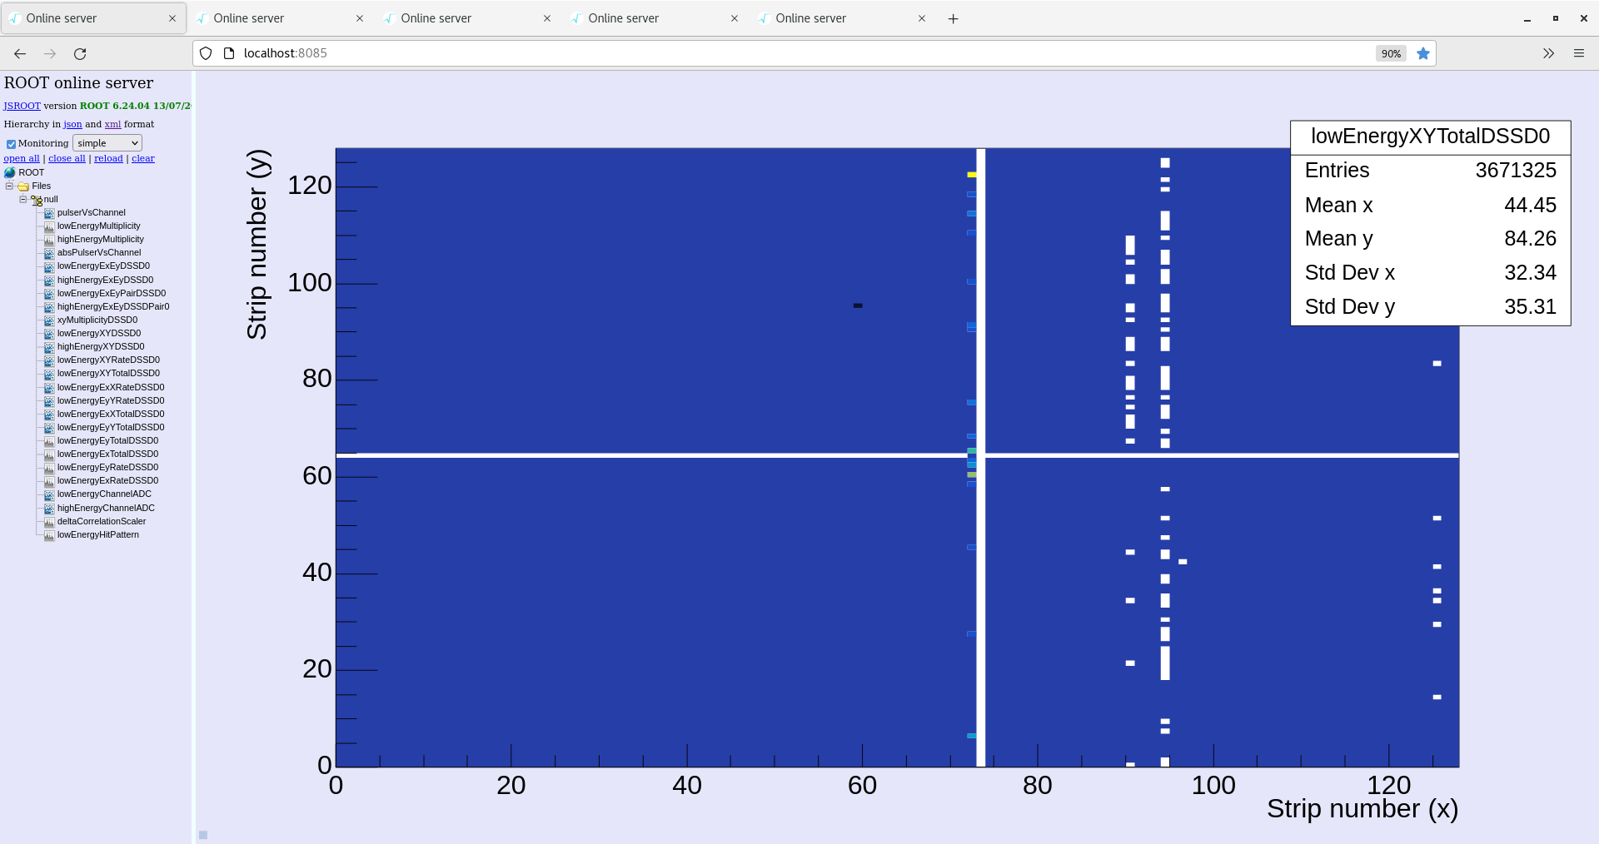
Task: Click the shield icon in the address bar
Action: 206,53
